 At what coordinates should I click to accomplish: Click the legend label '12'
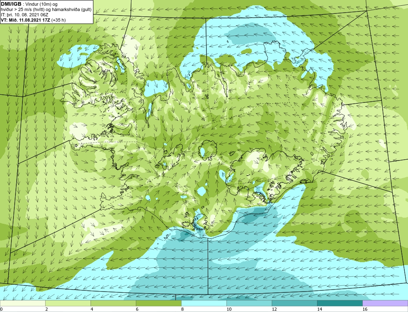tap(274, 310)
